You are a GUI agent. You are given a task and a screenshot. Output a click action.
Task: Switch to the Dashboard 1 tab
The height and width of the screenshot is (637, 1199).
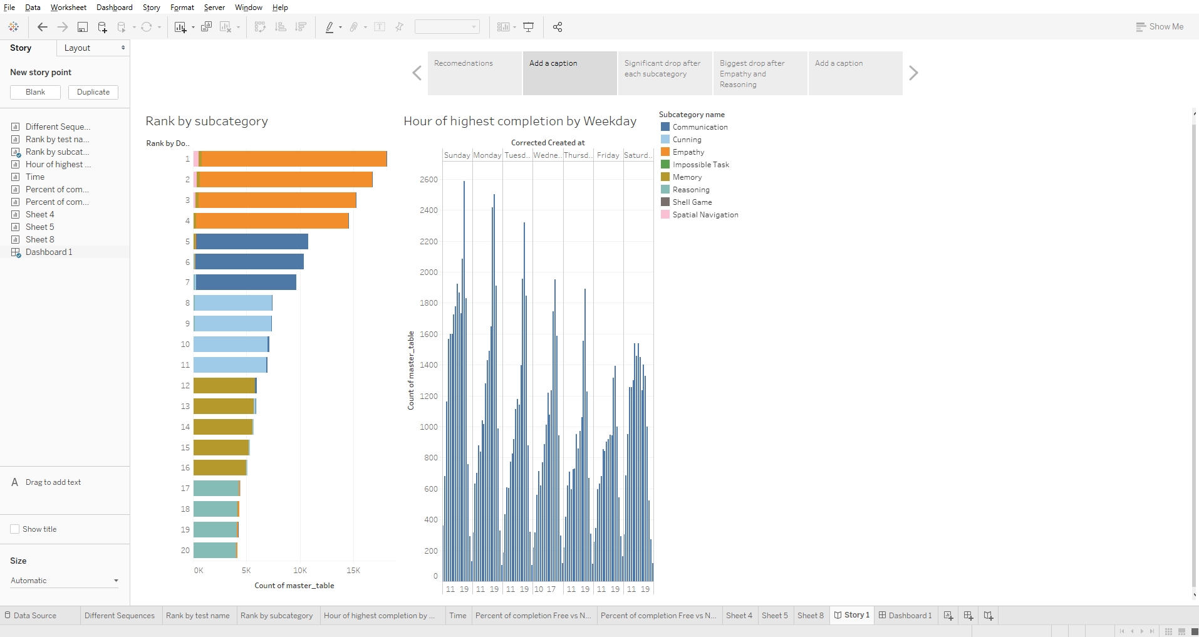(x=905, y=616)
